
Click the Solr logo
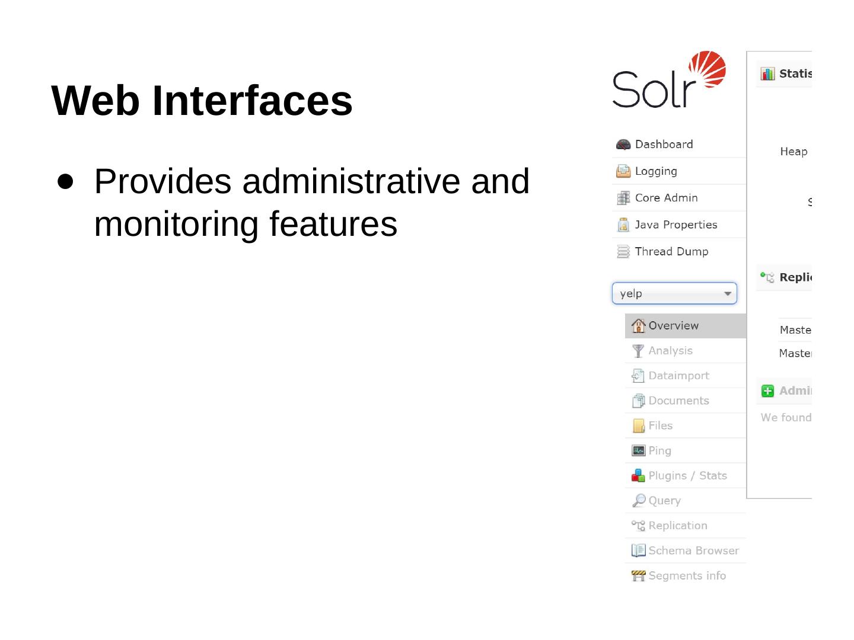[x=669, y=79]
